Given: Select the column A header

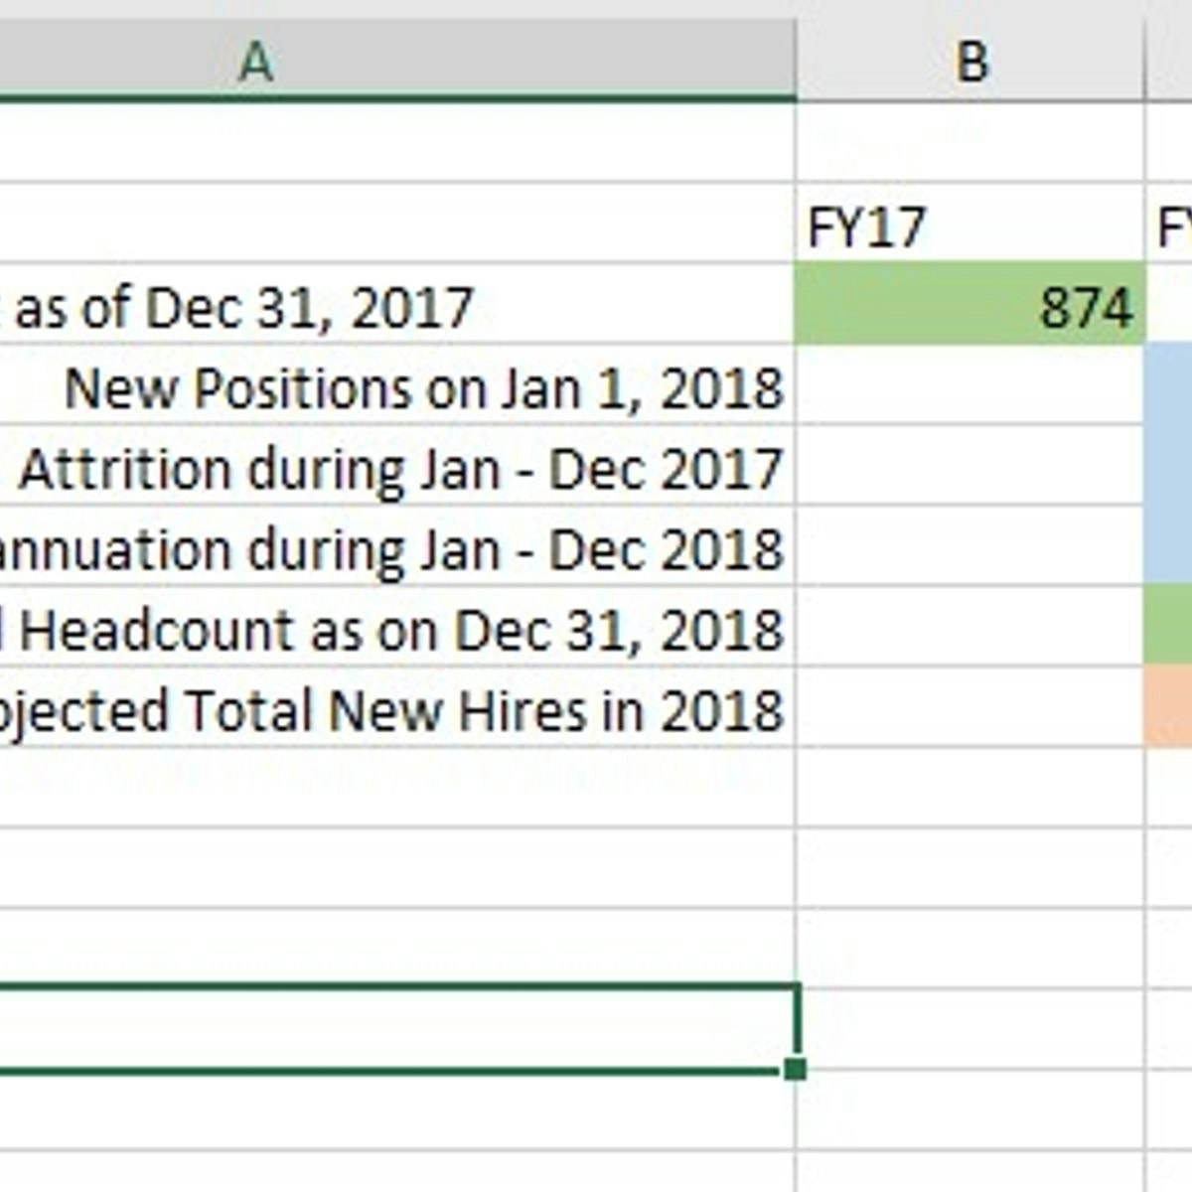Looking at the screenshot, I should 397,62.
